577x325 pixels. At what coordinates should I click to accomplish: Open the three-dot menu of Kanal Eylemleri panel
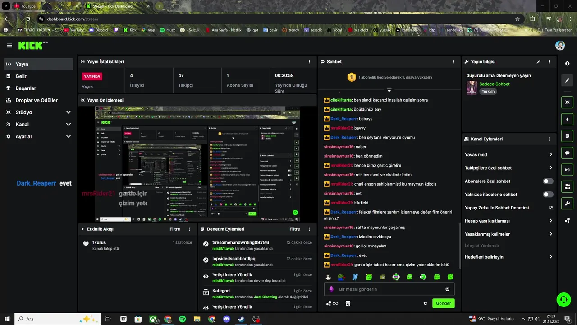pyautogui.click(x=549, y=139)
